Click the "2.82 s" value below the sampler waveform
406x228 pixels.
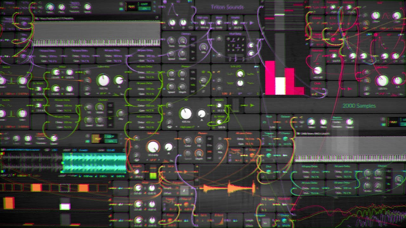[x=103, y=176]
